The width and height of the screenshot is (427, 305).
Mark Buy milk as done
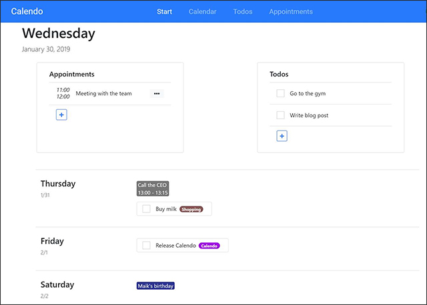click(146, 208)
